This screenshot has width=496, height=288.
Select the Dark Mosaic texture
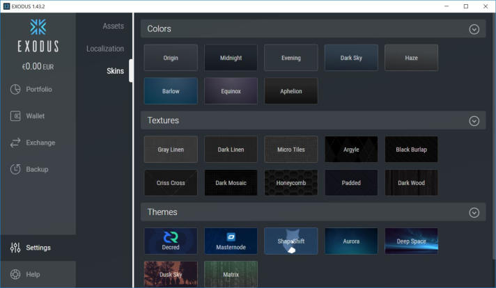231,182
